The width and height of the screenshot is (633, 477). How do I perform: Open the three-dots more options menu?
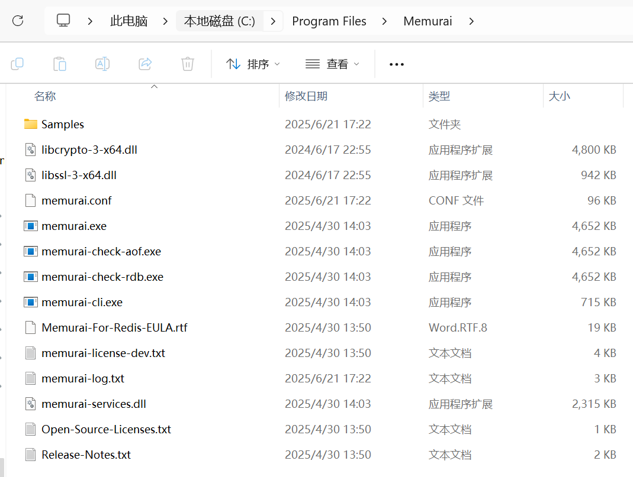tap(396, 64)
